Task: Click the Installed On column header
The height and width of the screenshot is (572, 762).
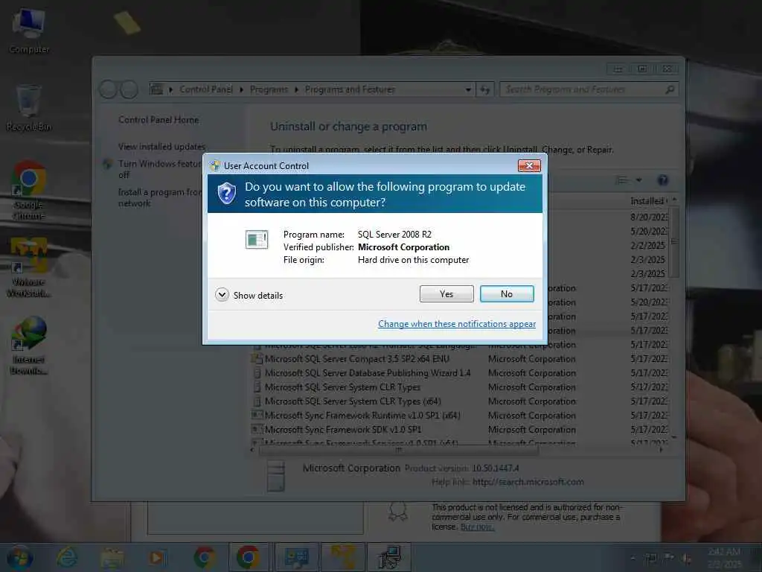Action: click(x=648, y=201)
